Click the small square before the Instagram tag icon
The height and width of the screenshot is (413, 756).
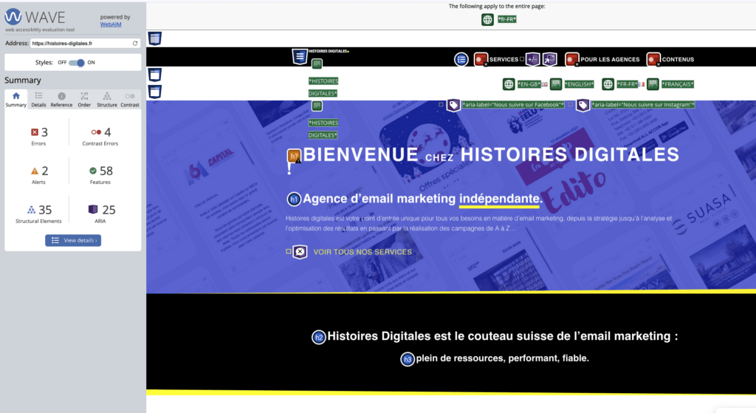[x=571, y=105]
